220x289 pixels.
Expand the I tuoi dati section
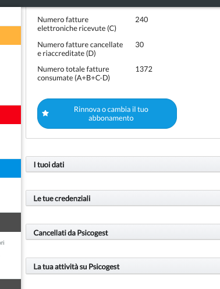[123, 164]
